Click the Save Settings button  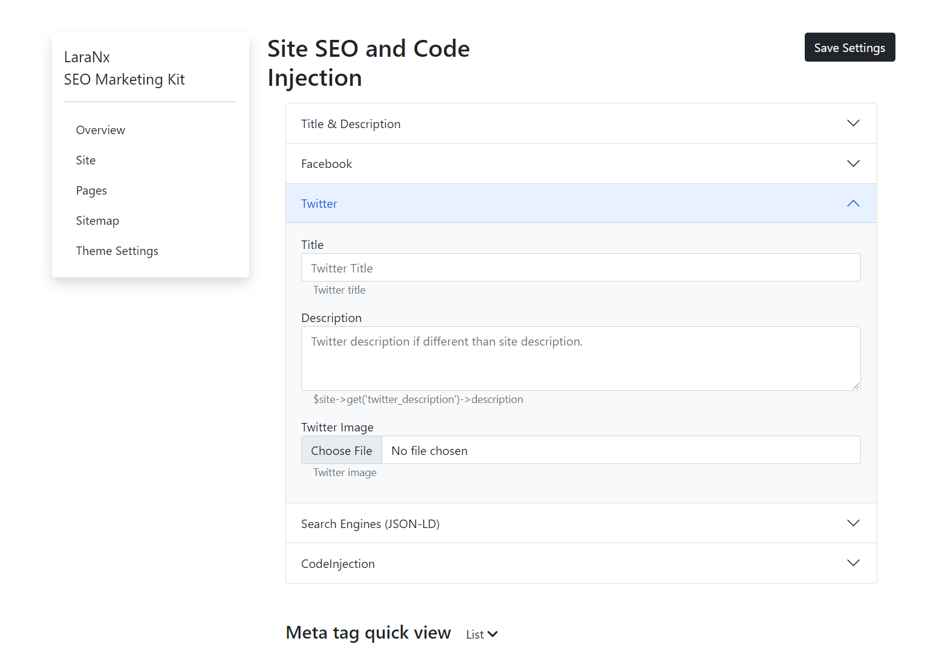click(849, 47)
